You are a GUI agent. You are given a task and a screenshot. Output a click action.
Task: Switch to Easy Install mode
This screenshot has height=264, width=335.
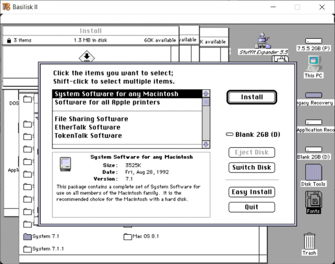[x=252, y=192]
